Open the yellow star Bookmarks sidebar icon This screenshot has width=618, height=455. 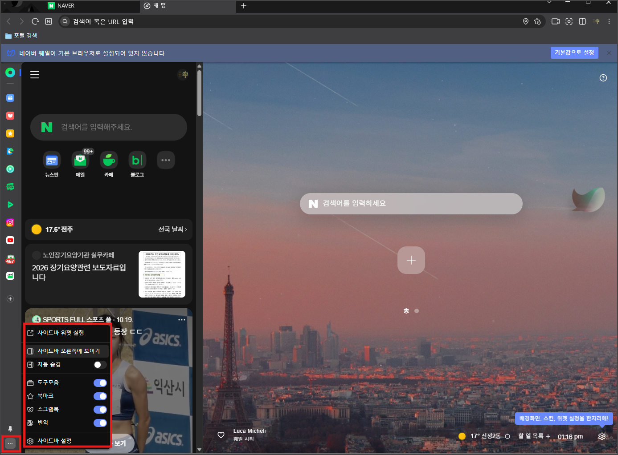10,133
